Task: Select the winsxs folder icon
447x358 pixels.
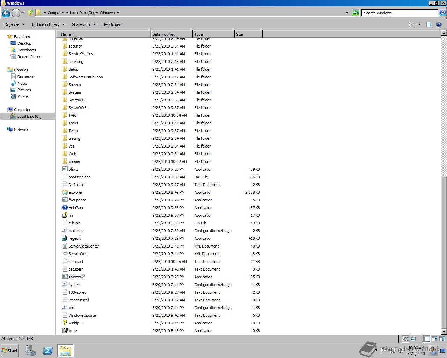Action: coord(65,162)
